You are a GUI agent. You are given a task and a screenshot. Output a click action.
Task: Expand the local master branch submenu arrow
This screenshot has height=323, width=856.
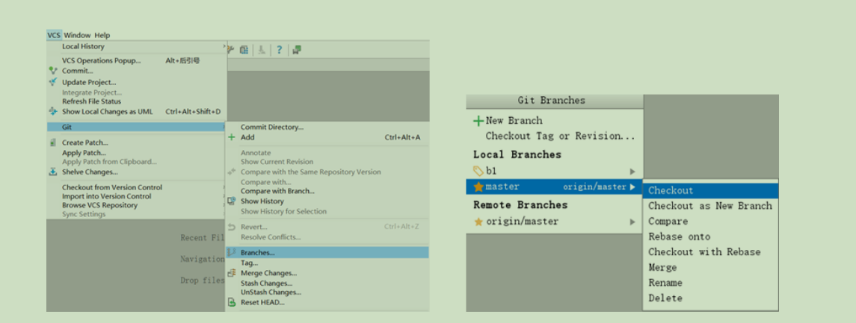click(x=632, y=186)
